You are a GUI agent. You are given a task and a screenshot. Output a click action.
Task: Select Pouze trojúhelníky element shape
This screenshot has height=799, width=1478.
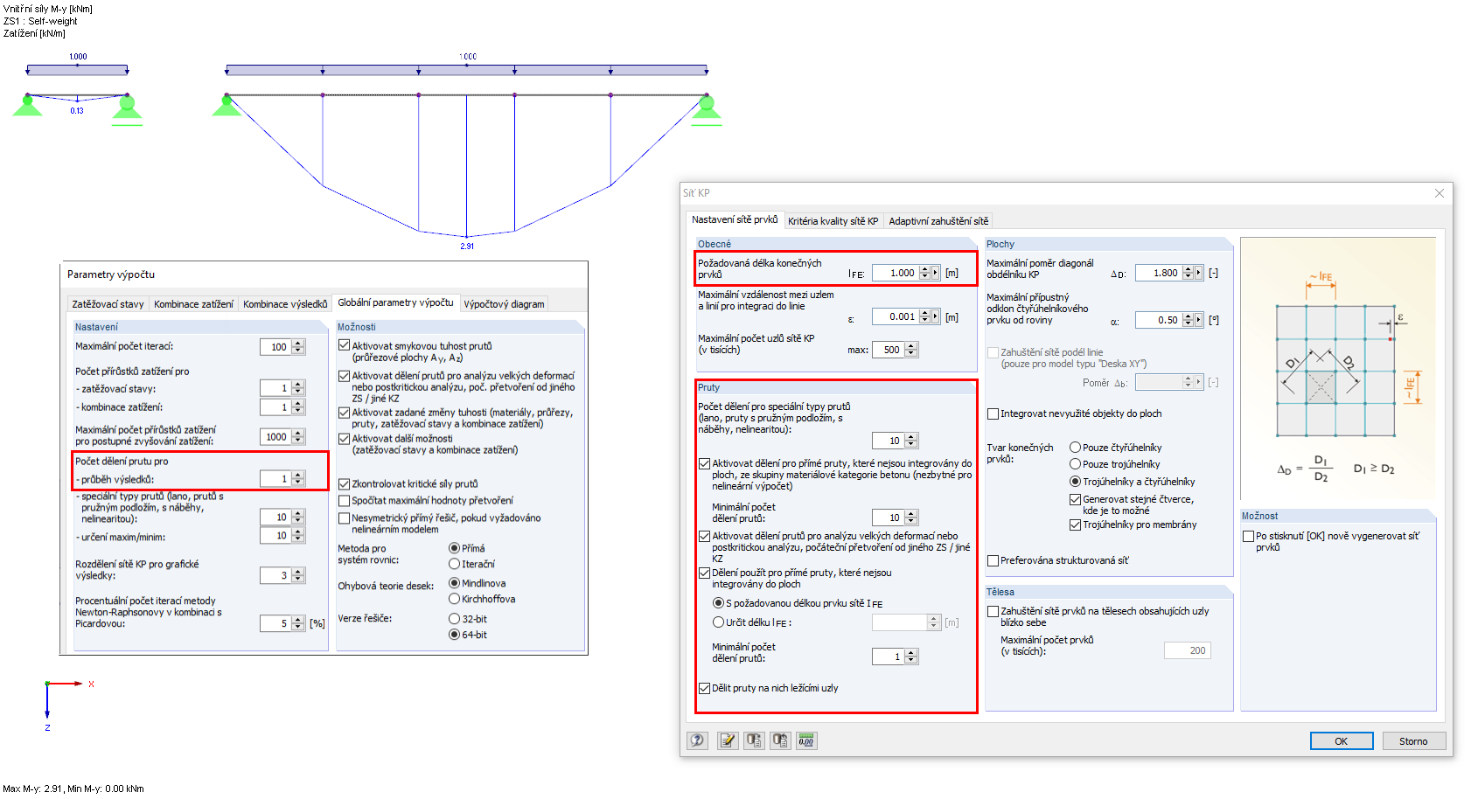(1076, 464)
